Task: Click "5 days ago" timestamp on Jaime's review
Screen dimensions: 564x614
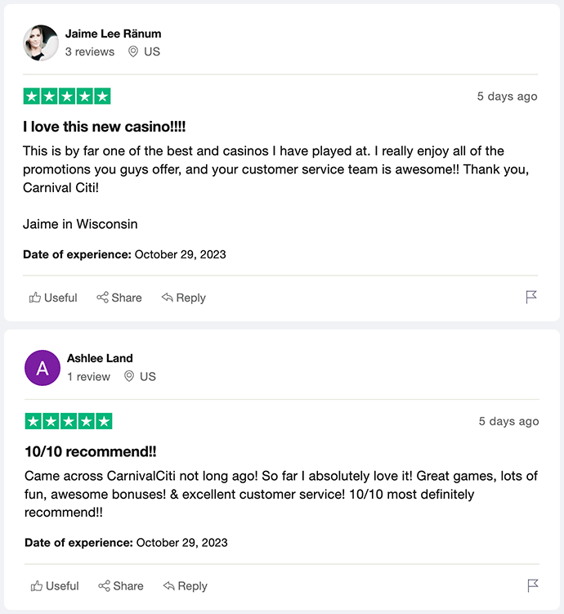Action: (x=507, y=96)
